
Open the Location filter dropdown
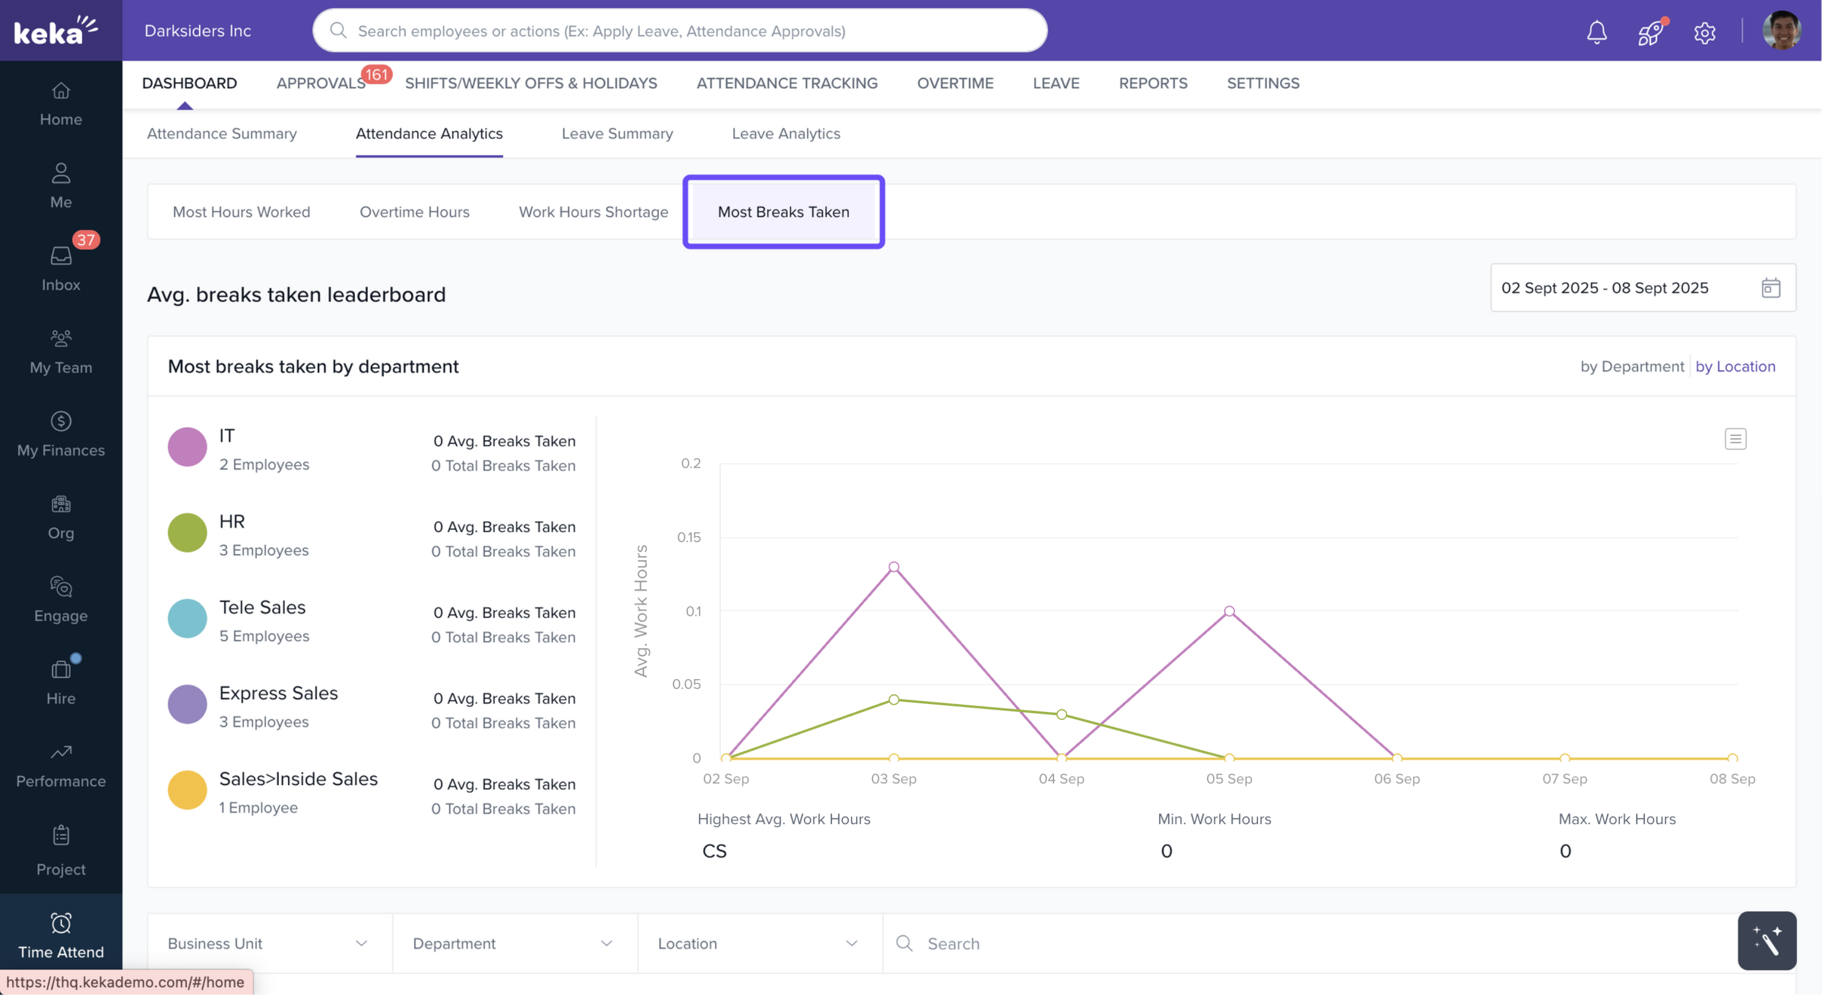click(759, 943)
